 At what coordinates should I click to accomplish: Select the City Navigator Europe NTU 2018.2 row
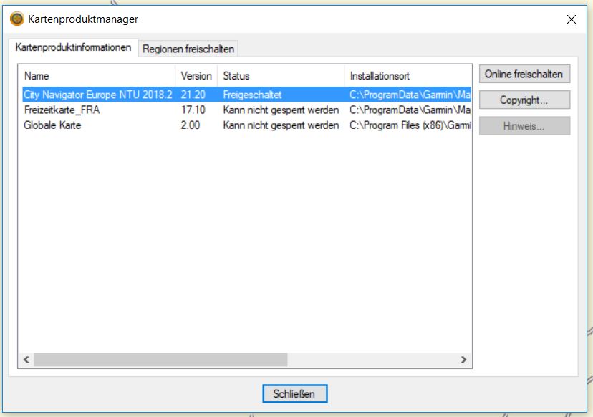pyautogui.click(x=246, y=95)
